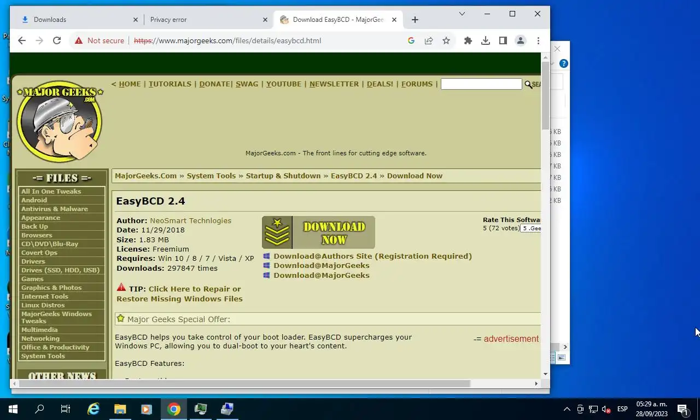The height and width of the screenshot is (420, 700).
Task: Open Multimedia category in Files list
Action: [39, 330]
